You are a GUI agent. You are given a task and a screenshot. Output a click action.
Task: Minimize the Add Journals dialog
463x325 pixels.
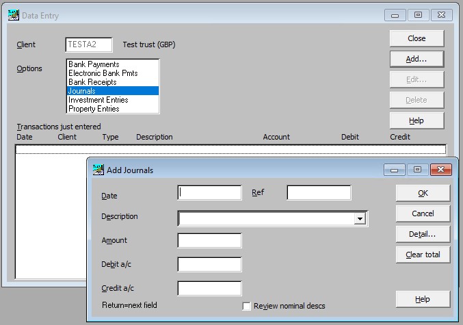click(x=394, y=170)
